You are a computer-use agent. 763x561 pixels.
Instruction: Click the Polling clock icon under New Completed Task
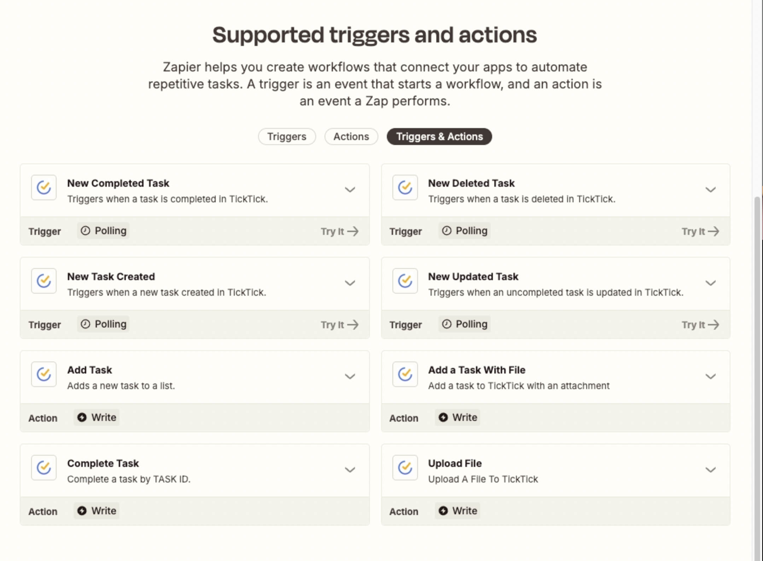tap(85, 231)
